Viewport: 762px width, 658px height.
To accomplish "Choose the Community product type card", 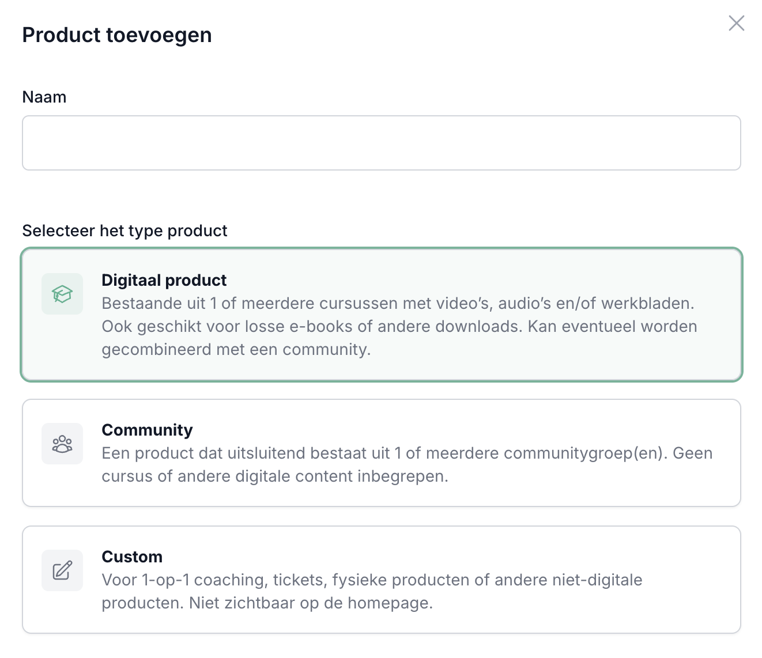I will point(382,453).
